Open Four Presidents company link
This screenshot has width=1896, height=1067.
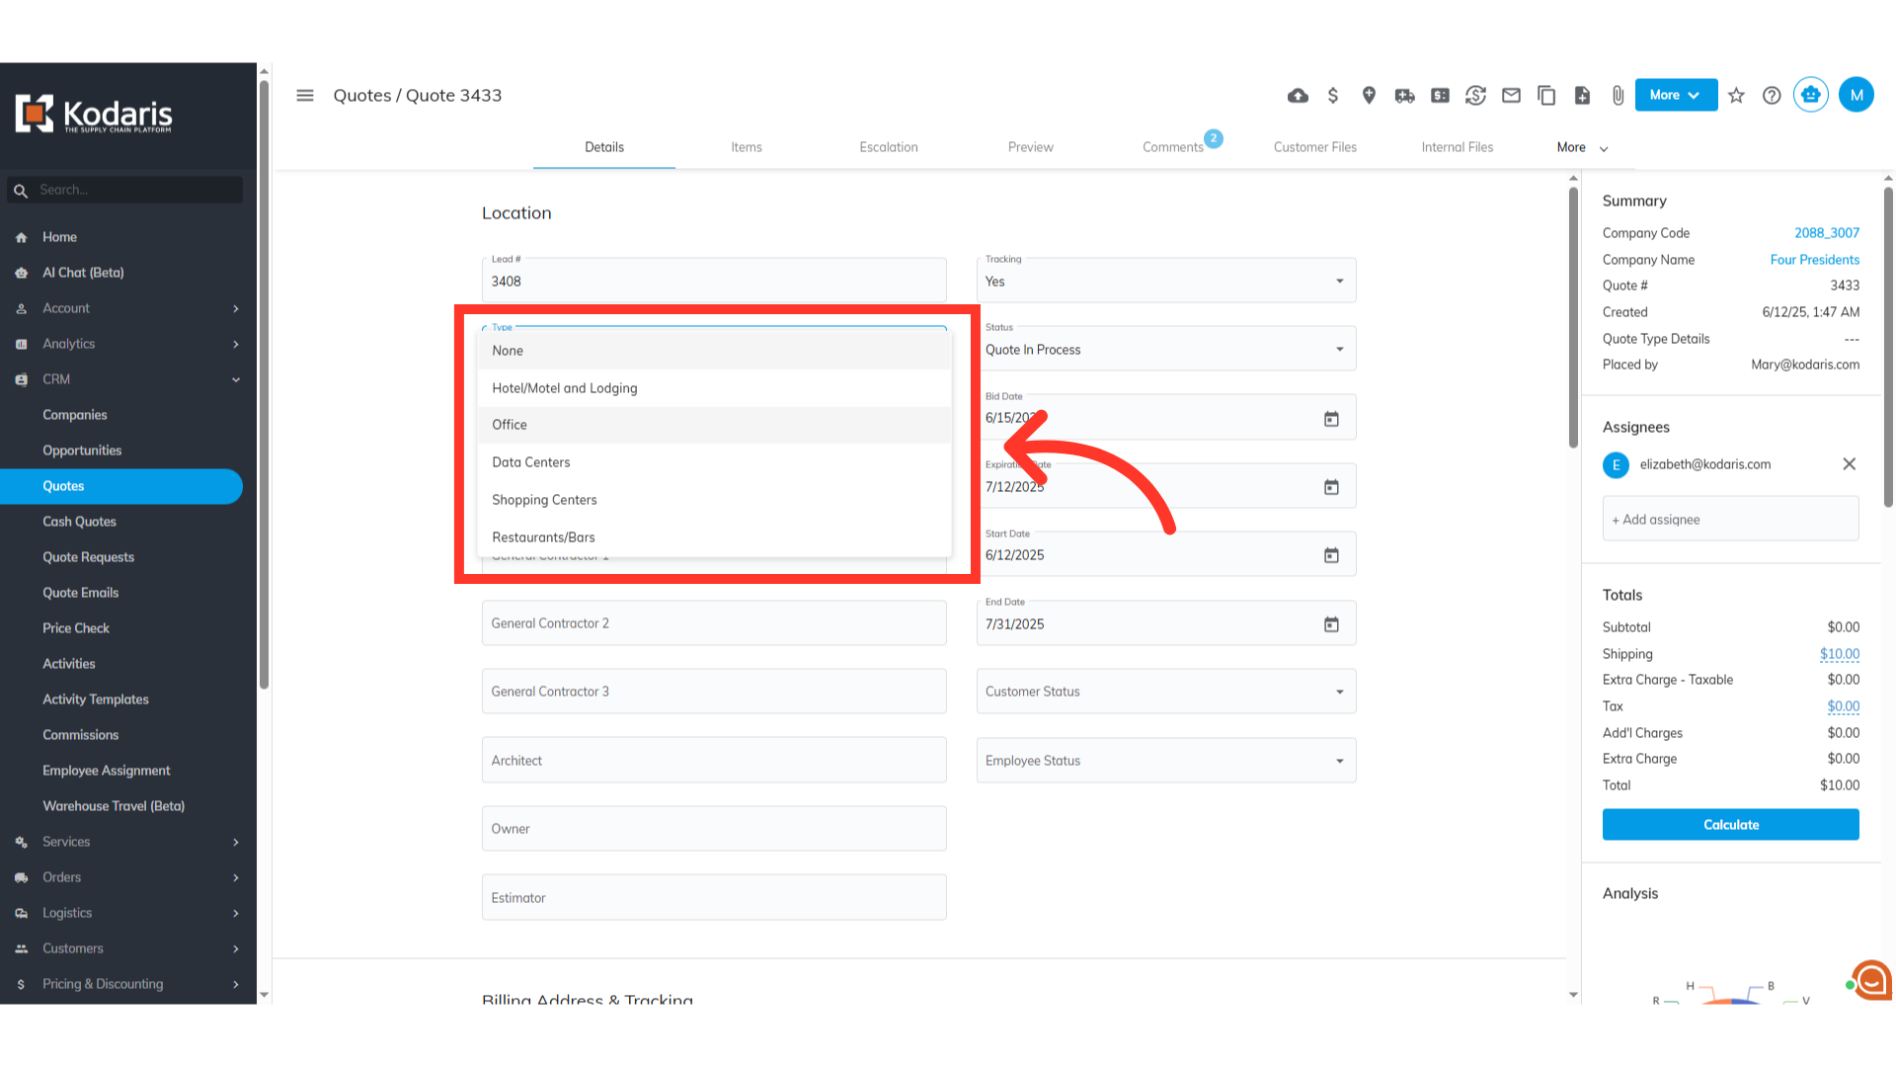(x=1814, y=260)
